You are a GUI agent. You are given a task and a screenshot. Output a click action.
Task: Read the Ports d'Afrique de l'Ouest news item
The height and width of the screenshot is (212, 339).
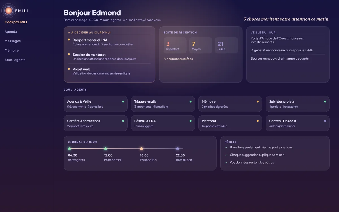(x=288, y=40)
